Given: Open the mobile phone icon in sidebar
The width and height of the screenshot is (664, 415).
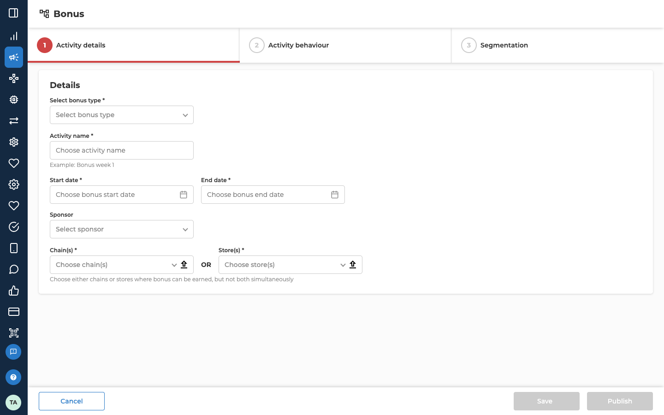Looking at the screenshot, I should pos(14,248).
